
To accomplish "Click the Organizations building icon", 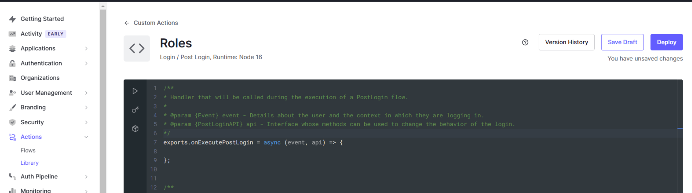I will pyautogui.click(x=13, y=78).
